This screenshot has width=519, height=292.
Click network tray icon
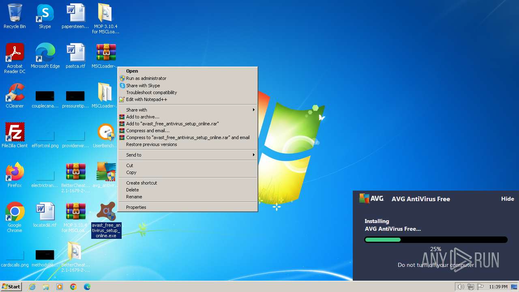coord(471,287)
